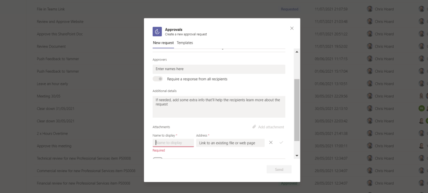Click the Additional details text area
This screenshot has height=193, width=428.
[219, 107]
